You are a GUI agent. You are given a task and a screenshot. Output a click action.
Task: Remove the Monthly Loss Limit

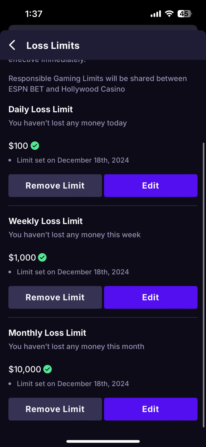click(55, 409)
